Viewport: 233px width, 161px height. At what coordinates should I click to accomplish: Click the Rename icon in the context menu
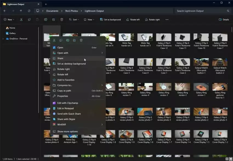point(68,40)
